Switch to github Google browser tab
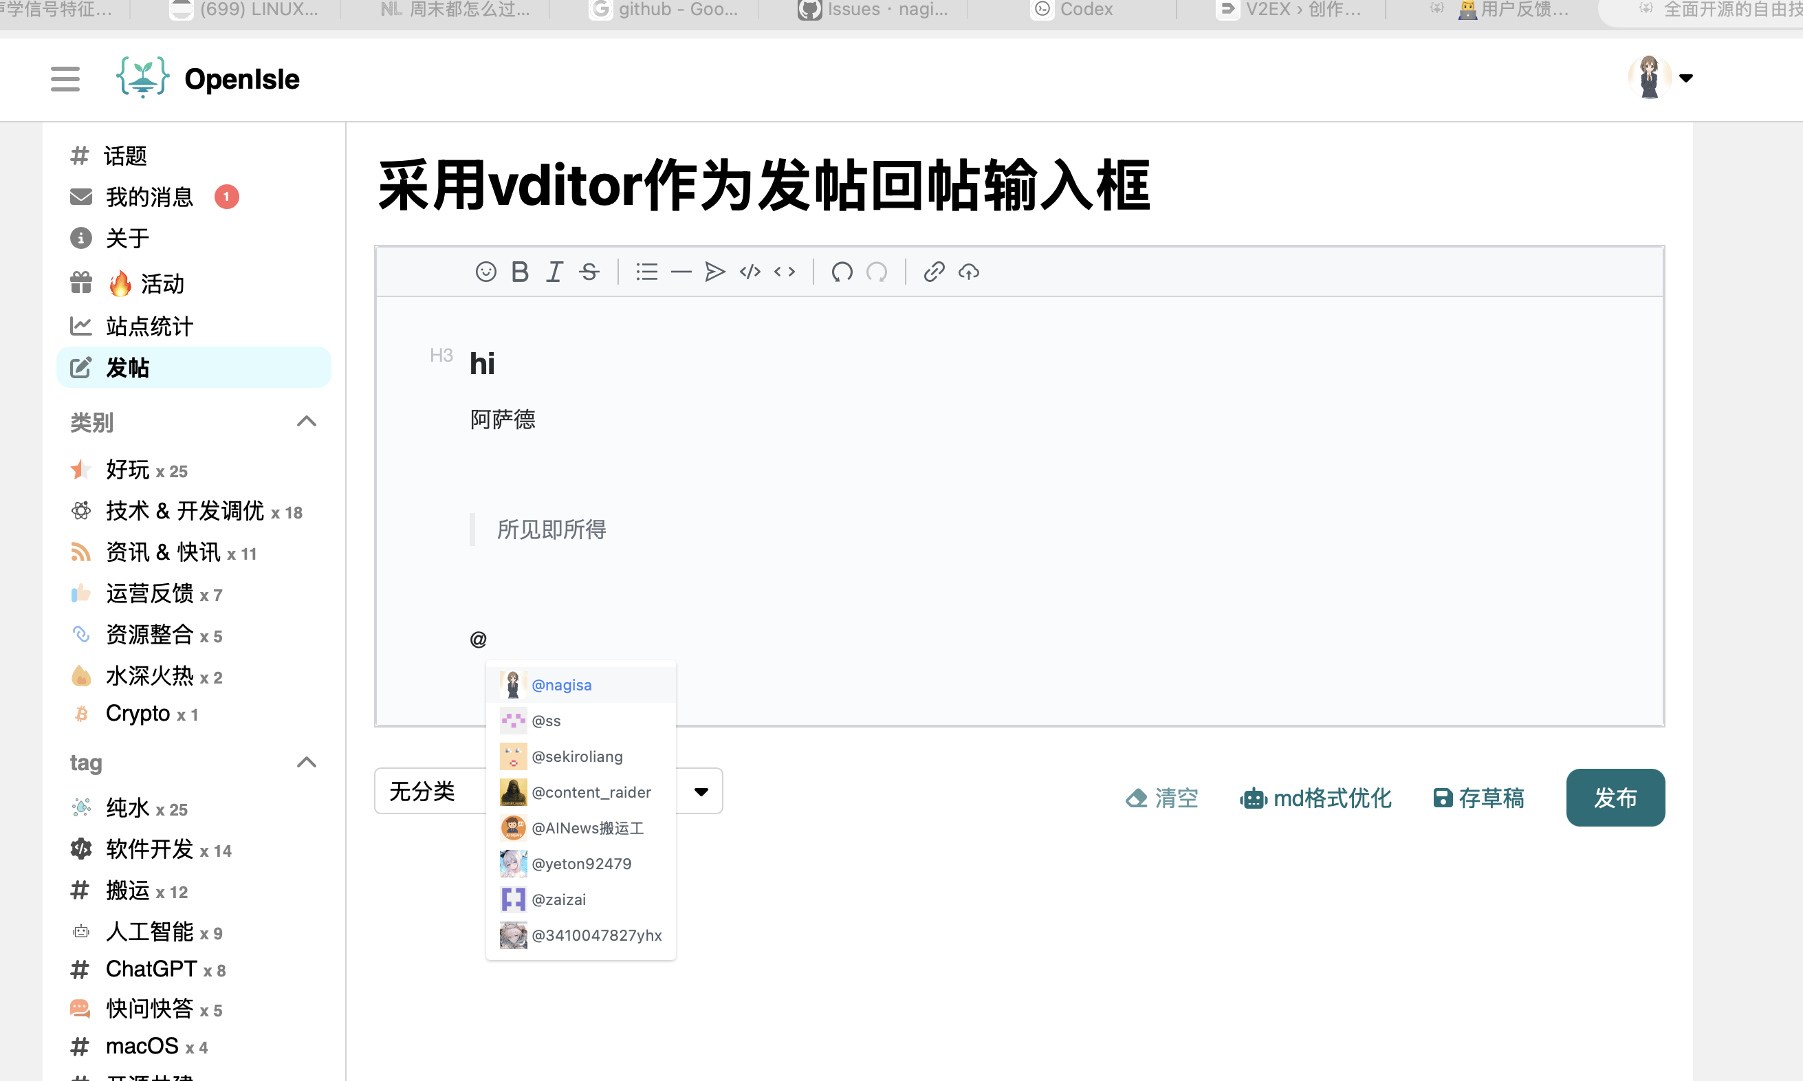 click(x=664, y=10)
